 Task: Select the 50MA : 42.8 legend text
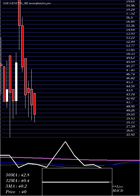pos(17,175)
